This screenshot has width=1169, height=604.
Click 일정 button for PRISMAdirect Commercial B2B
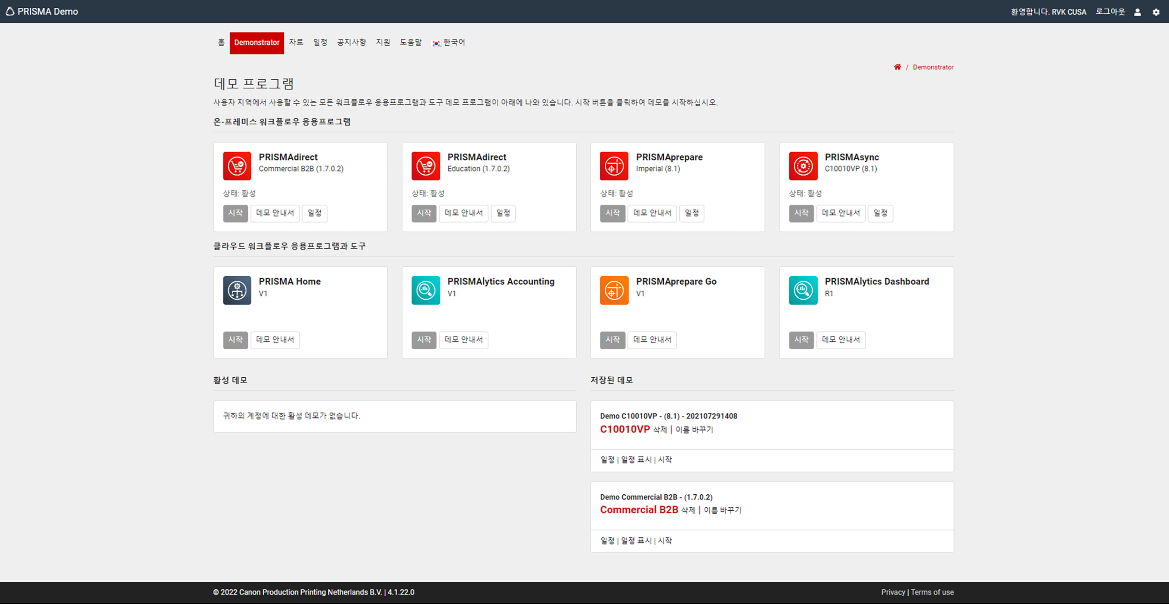coord(315,213)
